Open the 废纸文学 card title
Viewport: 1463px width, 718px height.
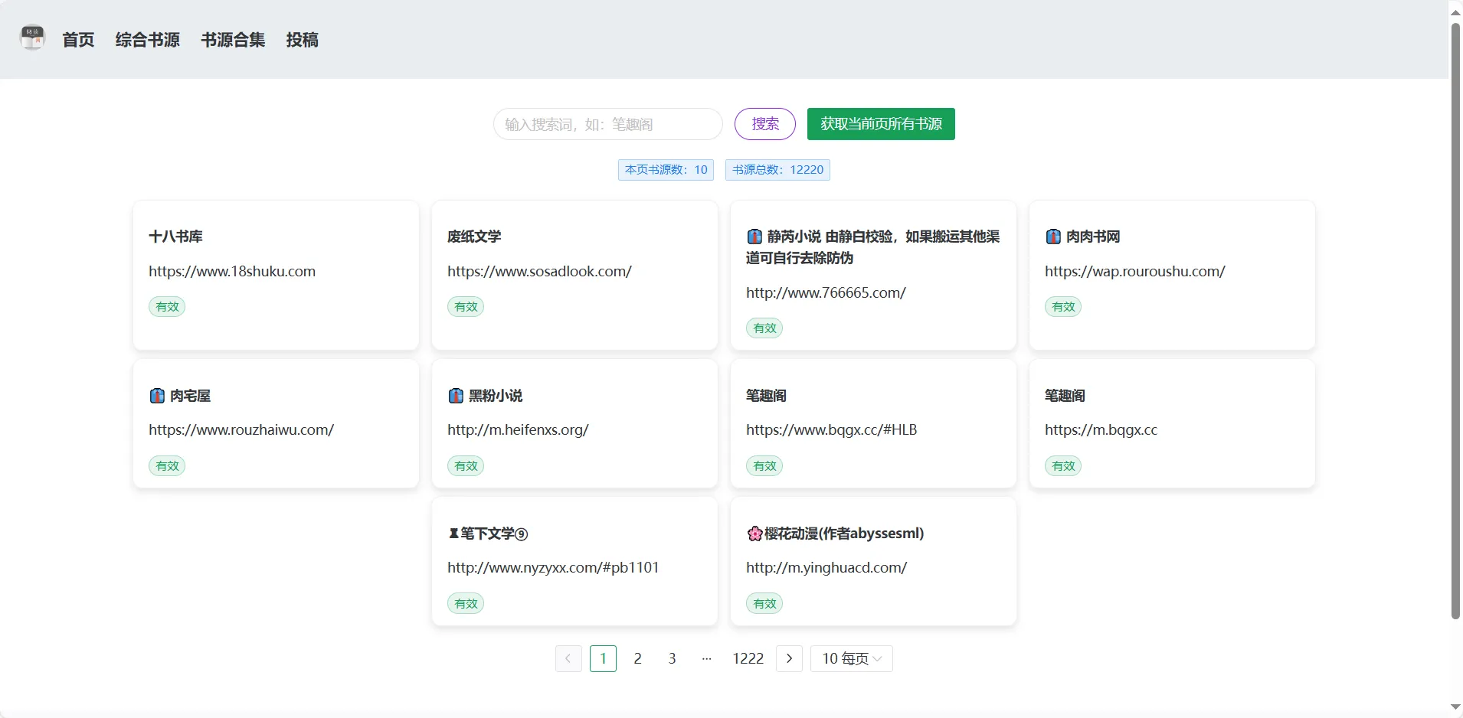(474, 237)
